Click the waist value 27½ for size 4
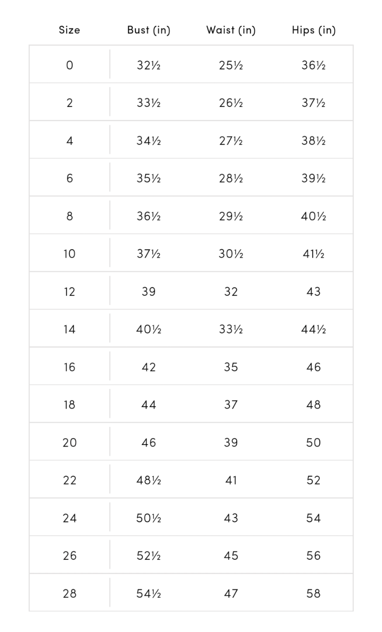382x632 pixels. (x=231, y=141)
